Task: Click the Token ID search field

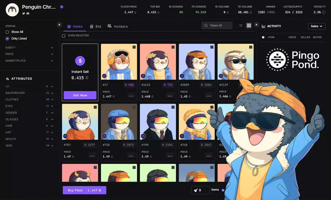Action: [217, 25]
